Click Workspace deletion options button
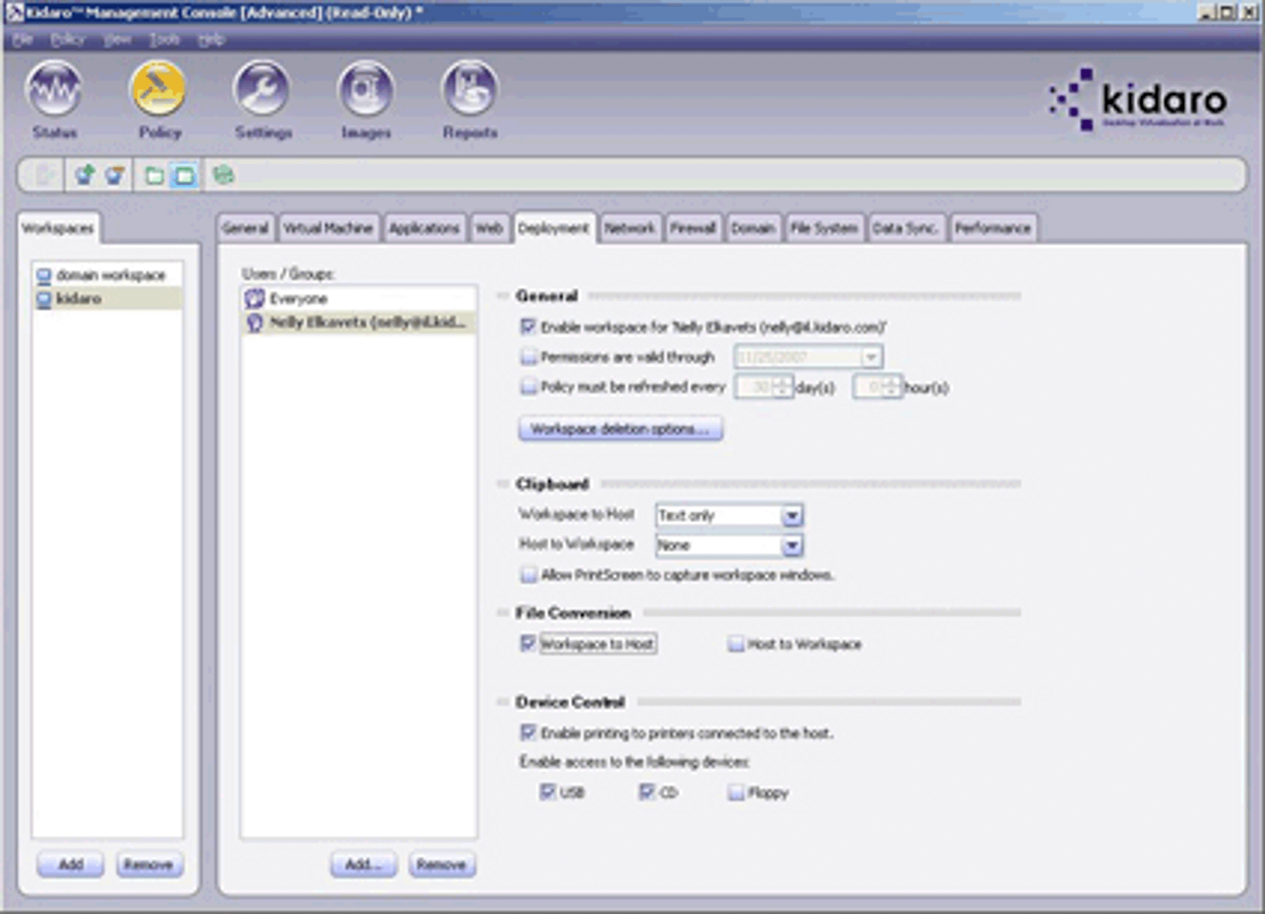 (x=620, y=429)
